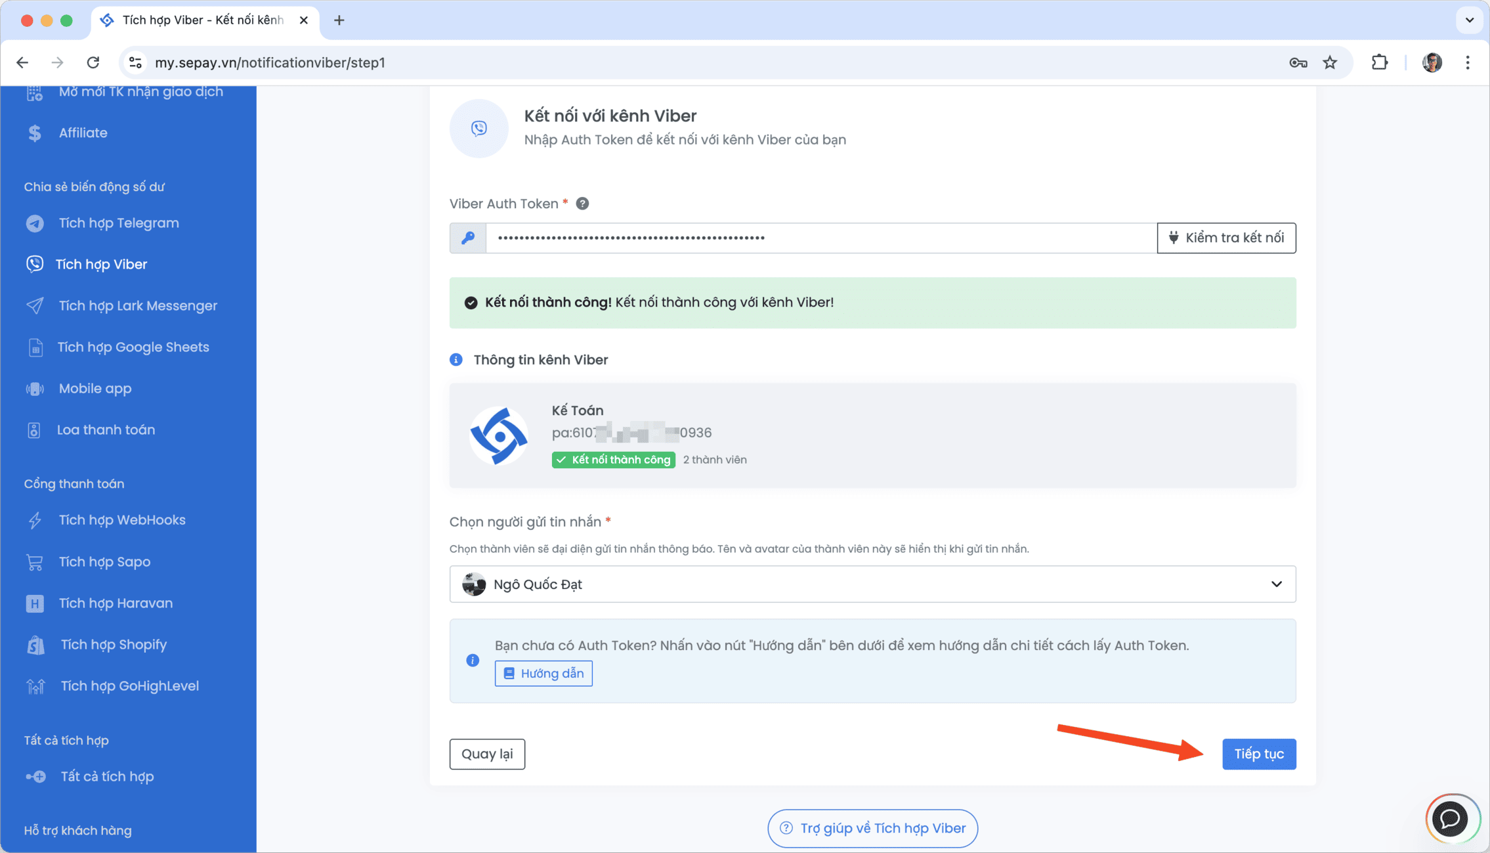This screenshot has width=1490, height=853.
Task: Click the Tất cả tích hợp plus icon
Action: coord(35,777)
